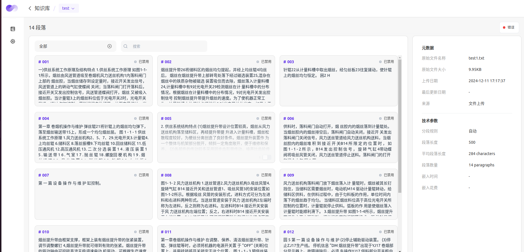Click the 已禁用 status on segment 006
This screenshot has height=252, width=524.
click(x=387, y=118)
